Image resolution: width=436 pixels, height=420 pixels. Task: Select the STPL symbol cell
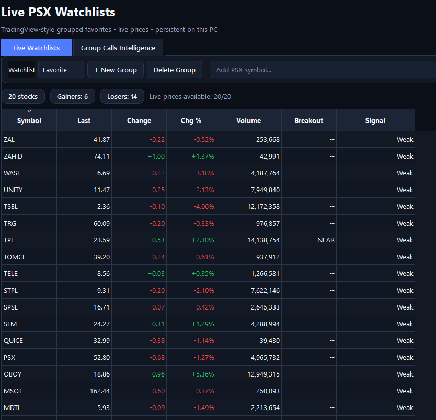click(x=29, y=290)
